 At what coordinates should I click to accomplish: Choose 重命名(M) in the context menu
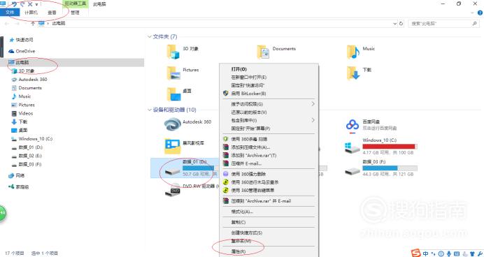(241, 241)
